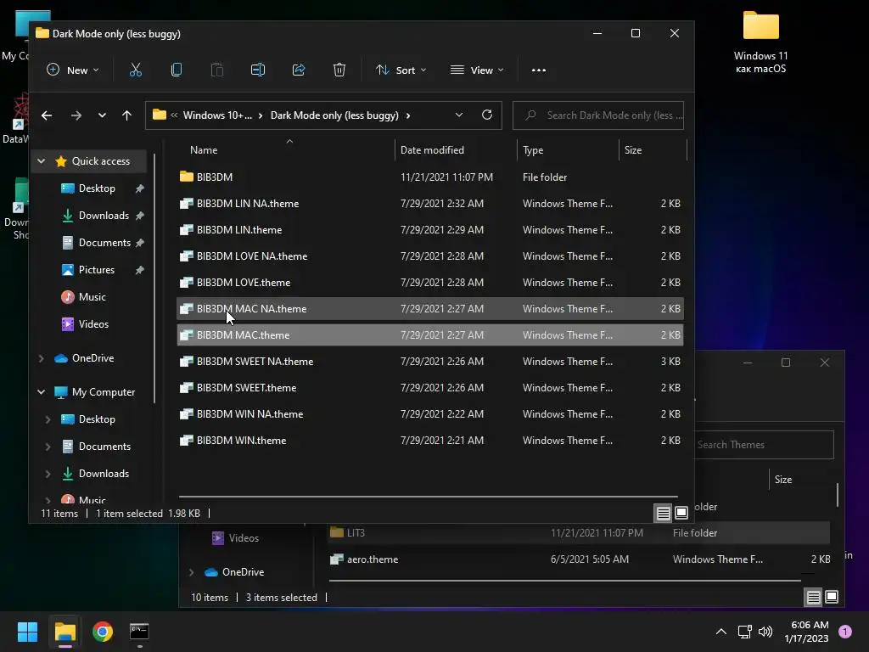Open Documents under Quick access

click(104, 243)
